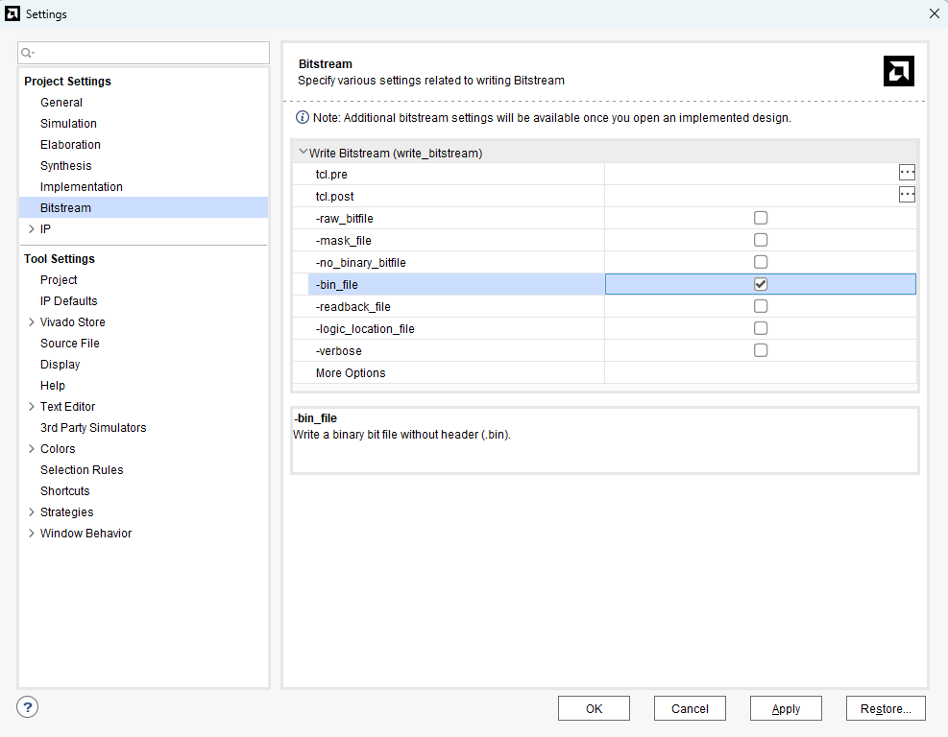This screenshot has height=737, width=948.
Task: Collapse the Write Bitstream section
Action: coord(304,153)
